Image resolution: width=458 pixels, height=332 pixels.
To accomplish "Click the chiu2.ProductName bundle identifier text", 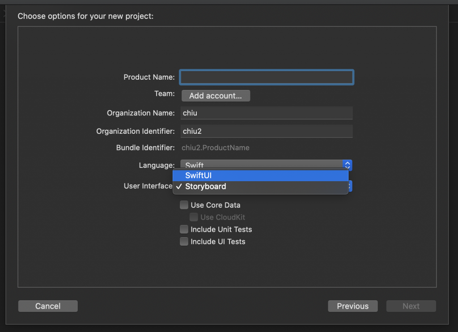I will [215, 148].
